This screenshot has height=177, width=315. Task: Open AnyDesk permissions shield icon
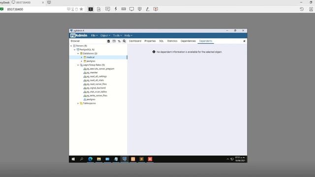140,9
